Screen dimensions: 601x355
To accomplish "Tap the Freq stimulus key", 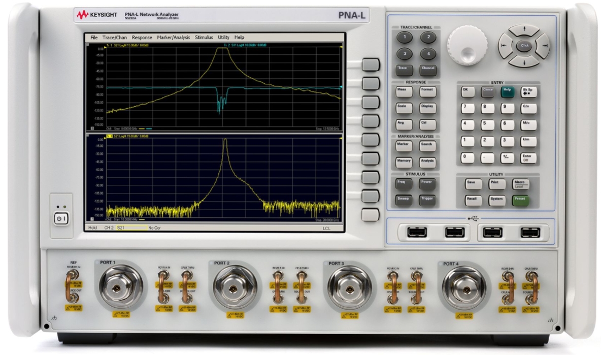I will [404, 184].
